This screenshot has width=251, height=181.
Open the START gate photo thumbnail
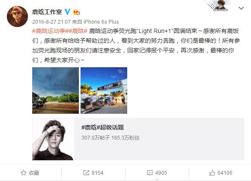(x=104, y=90)
